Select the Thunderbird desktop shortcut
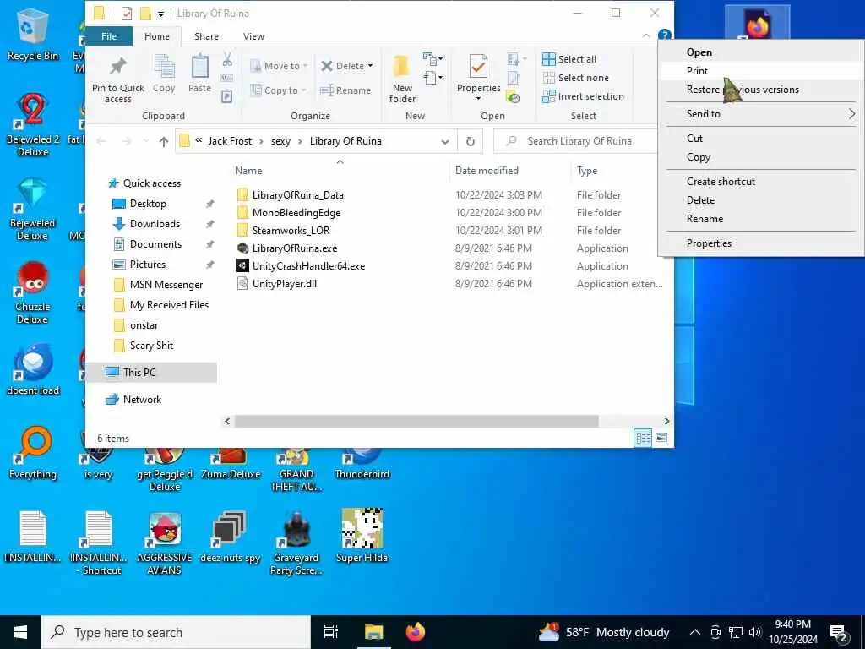 point(362,464)
